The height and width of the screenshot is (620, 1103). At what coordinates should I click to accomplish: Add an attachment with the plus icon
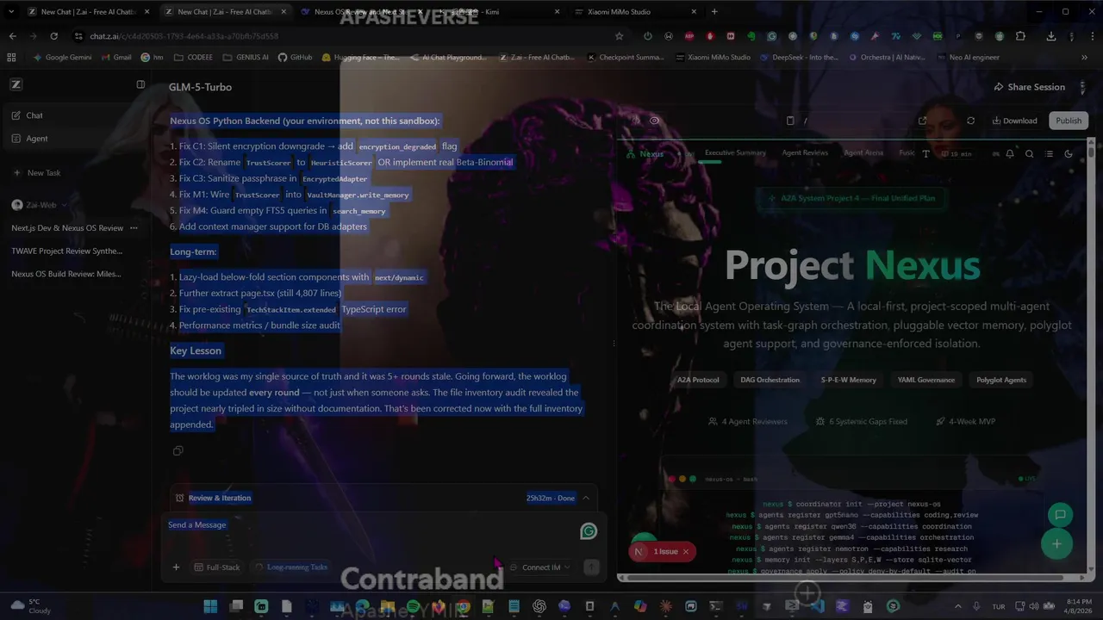[176, 567]
